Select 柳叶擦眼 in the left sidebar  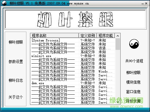tap(16, 42)
